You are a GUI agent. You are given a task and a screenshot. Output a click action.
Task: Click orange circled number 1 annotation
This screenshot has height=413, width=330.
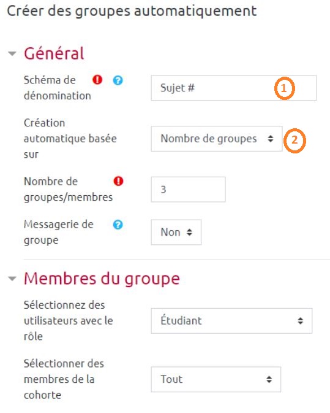pos(285,88)
